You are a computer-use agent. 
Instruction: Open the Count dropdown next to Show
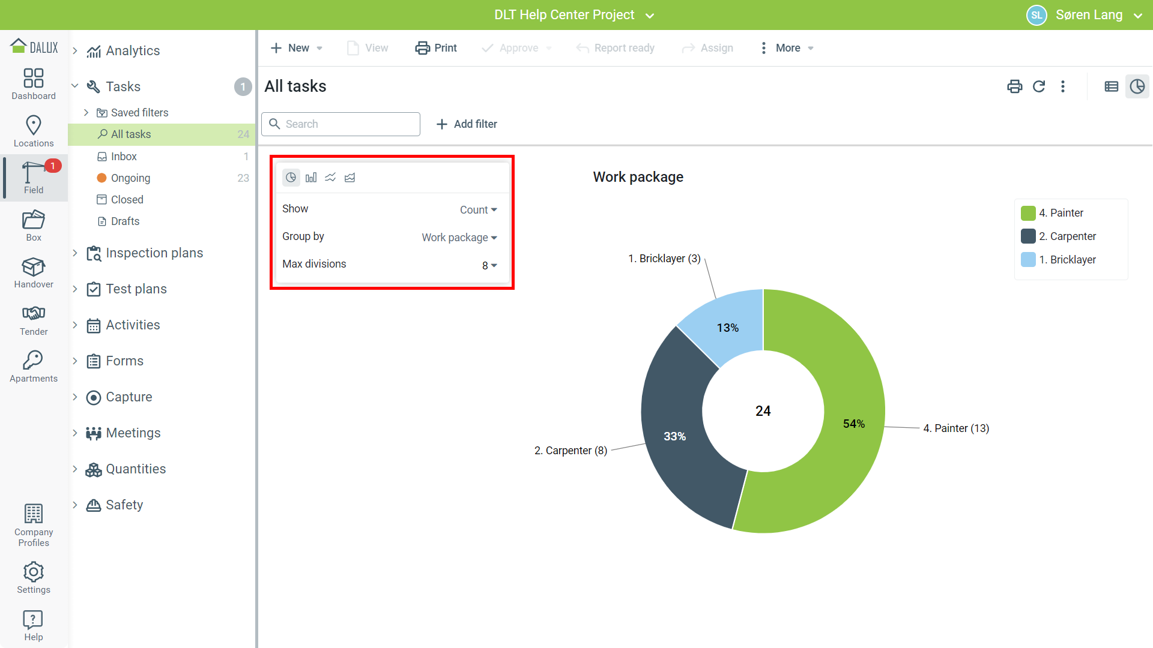point(478,210)
